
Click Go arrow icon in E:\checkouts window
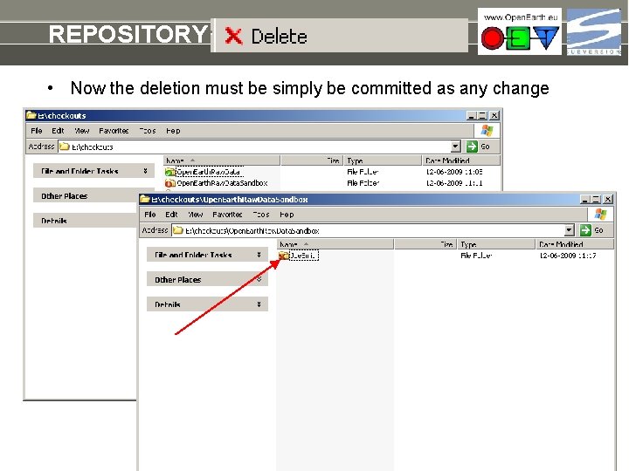click(x=472, y=147)
